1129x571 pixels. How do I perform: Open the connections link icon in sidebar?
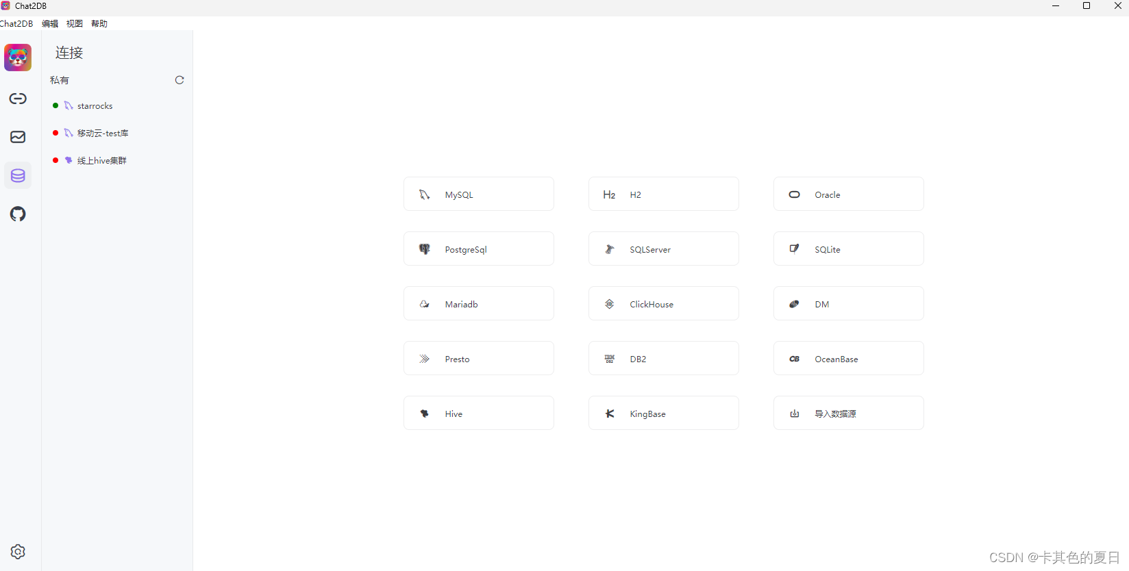pos(18,99)
